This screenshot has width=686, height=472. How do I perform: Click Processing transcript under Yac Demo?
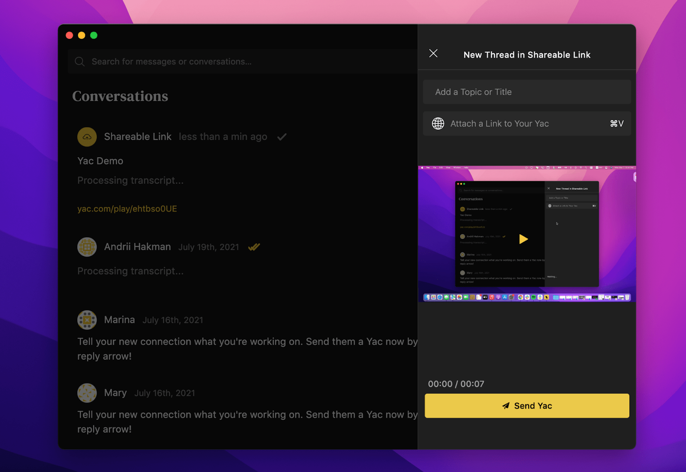pos(130,180)
